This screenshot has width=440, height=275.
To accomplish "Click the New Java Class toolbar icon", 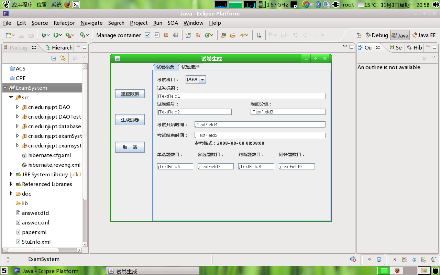I will [x=207, y=35].
